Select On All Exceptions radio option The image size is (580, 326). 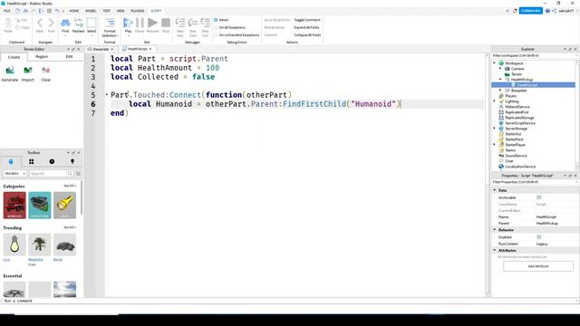pyautogui.click(x=216, y=27)
